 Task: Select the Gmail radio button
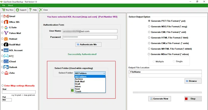(2, 16)
